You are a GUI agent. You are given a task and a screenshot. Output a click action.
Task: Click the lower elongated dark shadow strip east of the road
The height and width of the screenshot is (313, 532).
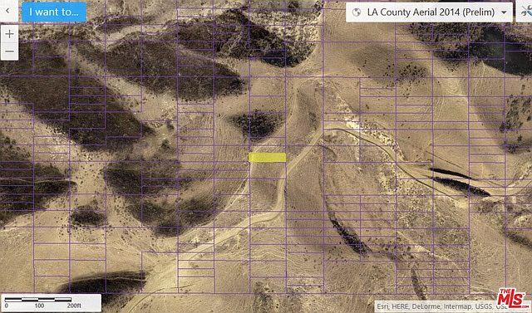[461, 187]
